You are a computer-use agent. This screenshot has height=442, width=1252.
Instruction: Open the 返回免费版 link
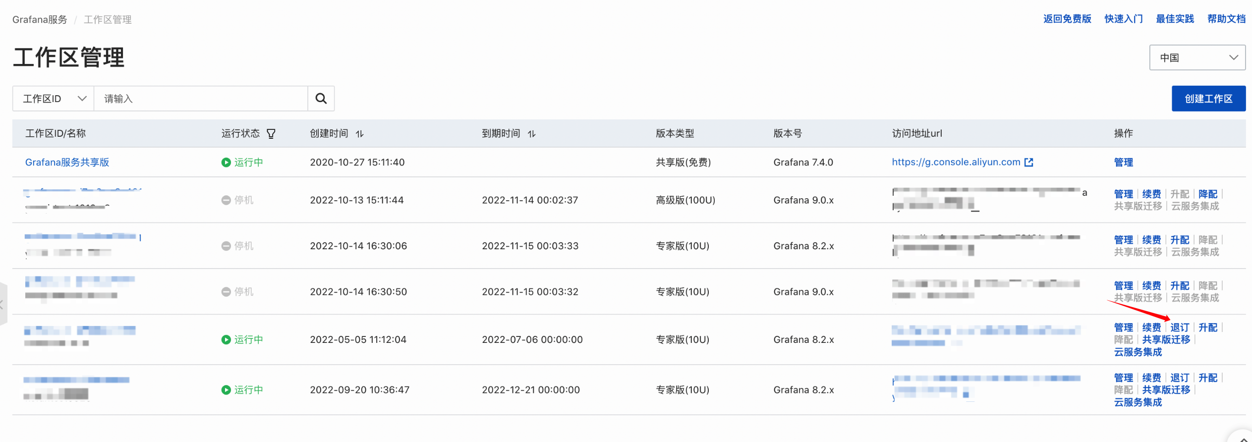[x=1067, y=19]
